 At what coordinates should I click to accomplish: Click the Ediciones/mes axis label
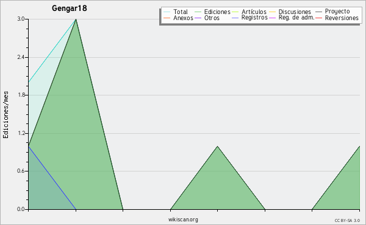[5, 115]
